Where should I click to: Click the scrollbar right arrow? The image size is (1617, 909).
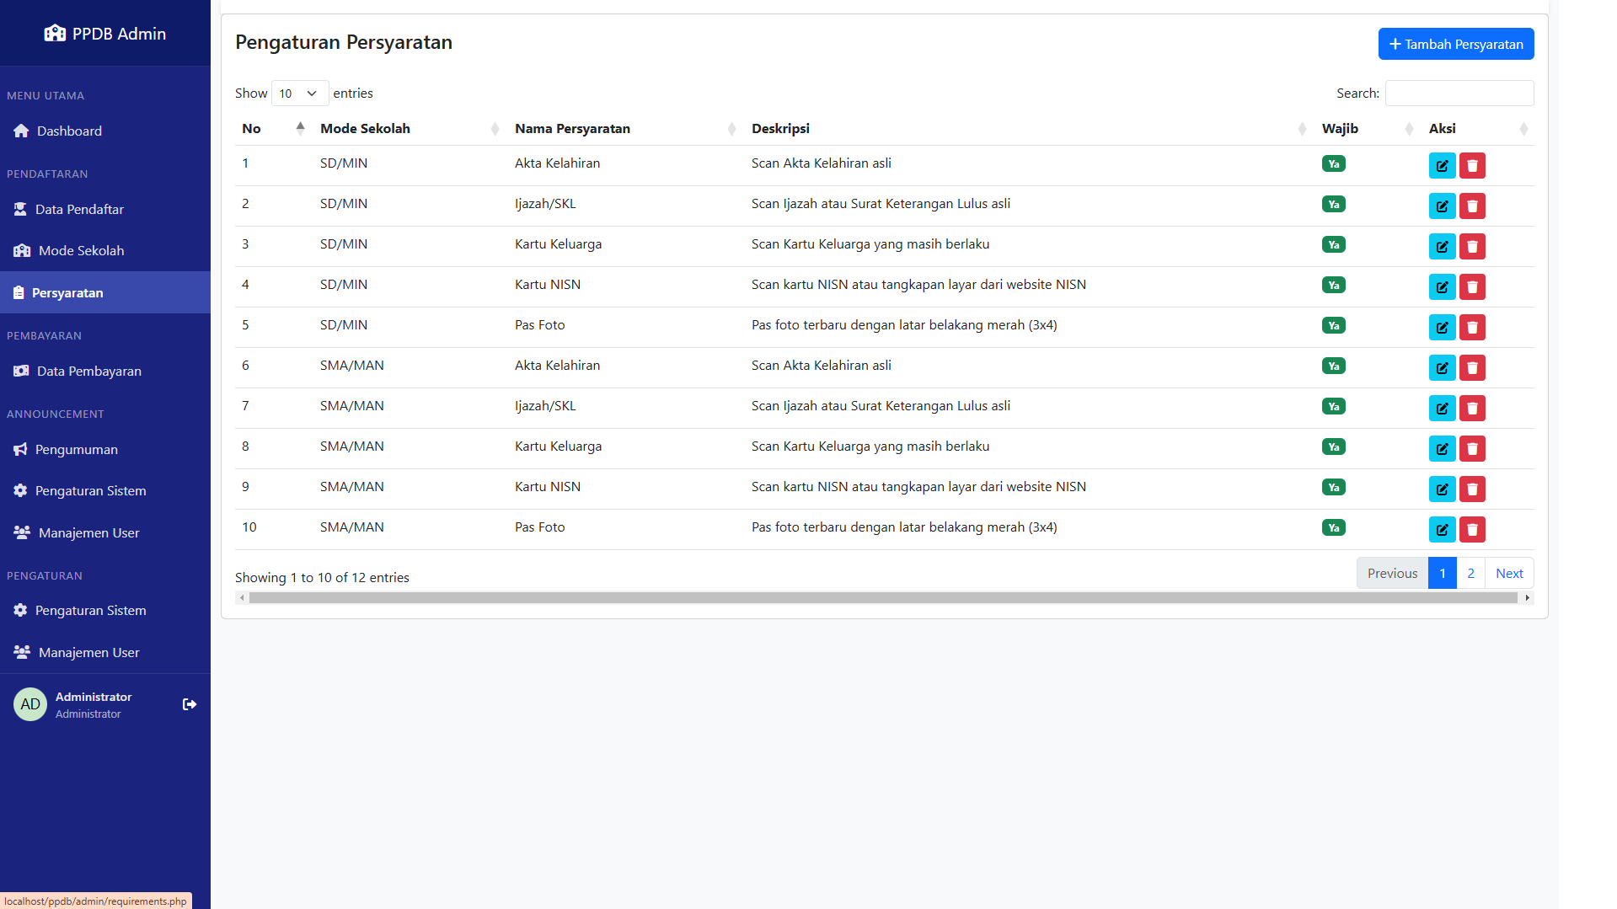[1527, 598]
